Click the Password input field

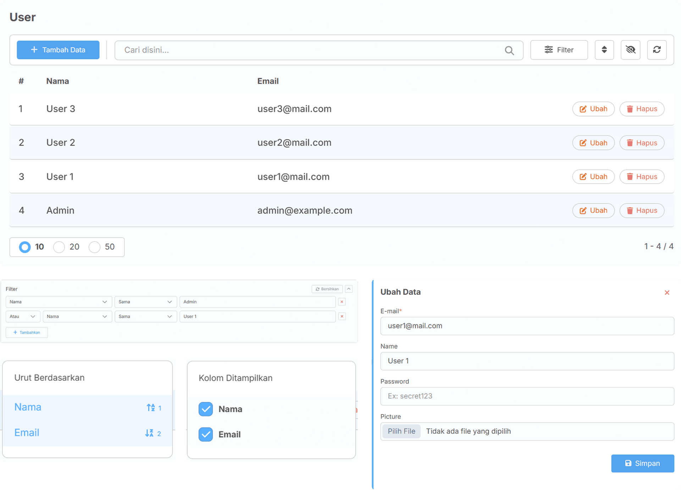(x=527, y=396)
